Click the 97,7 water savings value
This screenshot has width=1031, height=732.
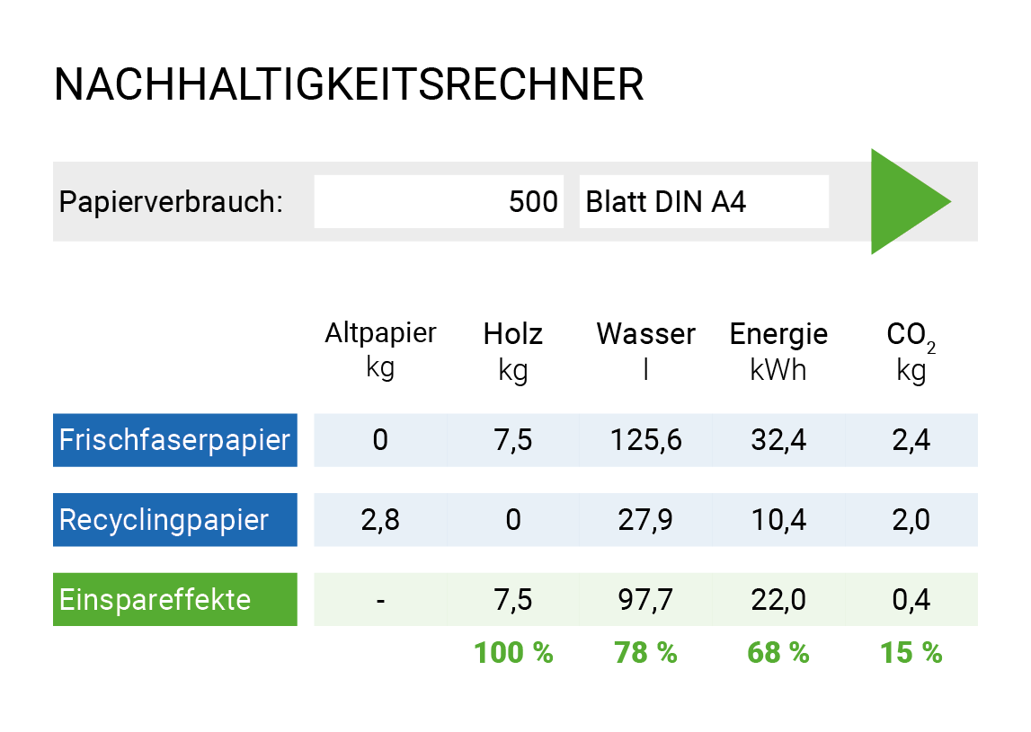pyautogui.click(x=645, y=599)
